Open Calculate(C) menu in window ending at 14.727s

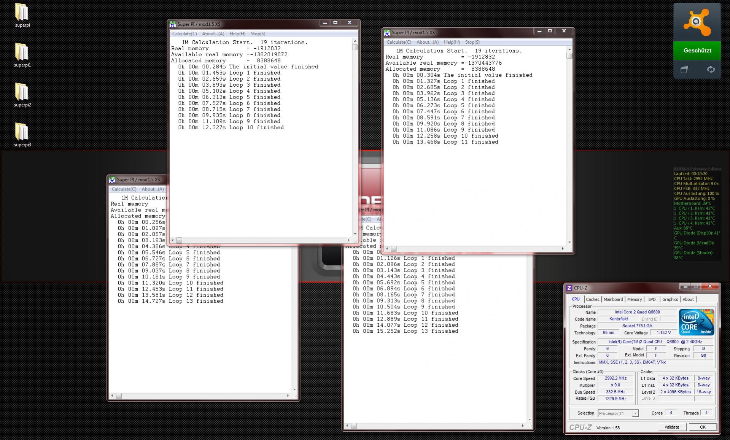124,189
